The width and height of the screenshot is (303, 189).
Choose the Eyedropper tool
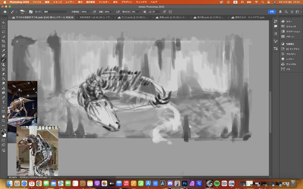[x=3, y=50]
